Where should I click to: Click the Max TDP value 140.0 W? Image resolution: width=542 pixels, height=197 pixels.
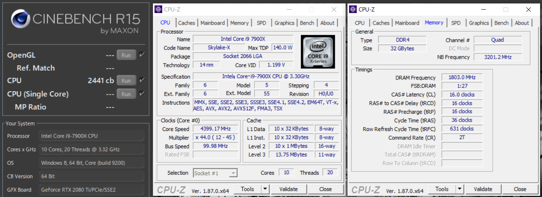pyautogui.click(x=283, y=48)
